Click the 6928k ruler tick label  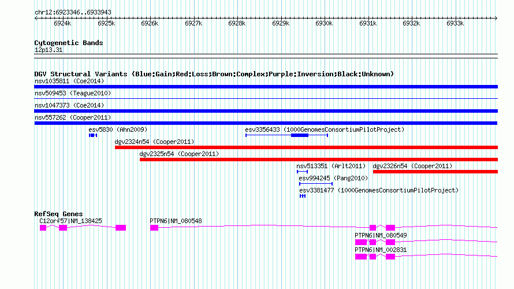click(237, 23)
